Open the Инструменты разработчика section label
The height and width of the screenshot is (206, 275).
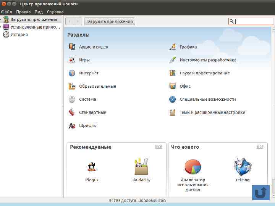coord(208,60)
